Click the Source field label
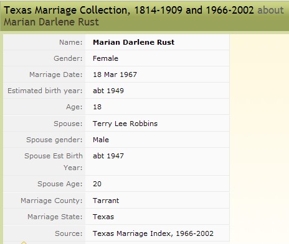This screenshot has height=244, width=289. coord(69,233)
